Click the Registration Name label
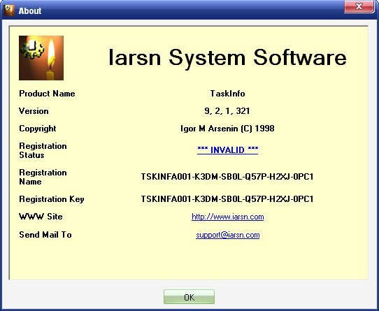379x311 pixels. [x=43, y=177]
